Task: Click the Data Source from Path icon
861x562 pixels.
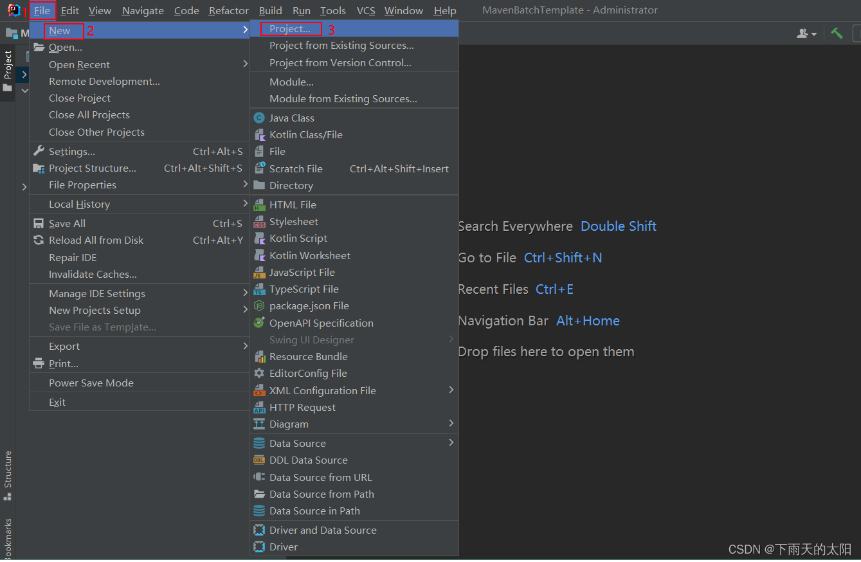Action: tap(259, 494)
